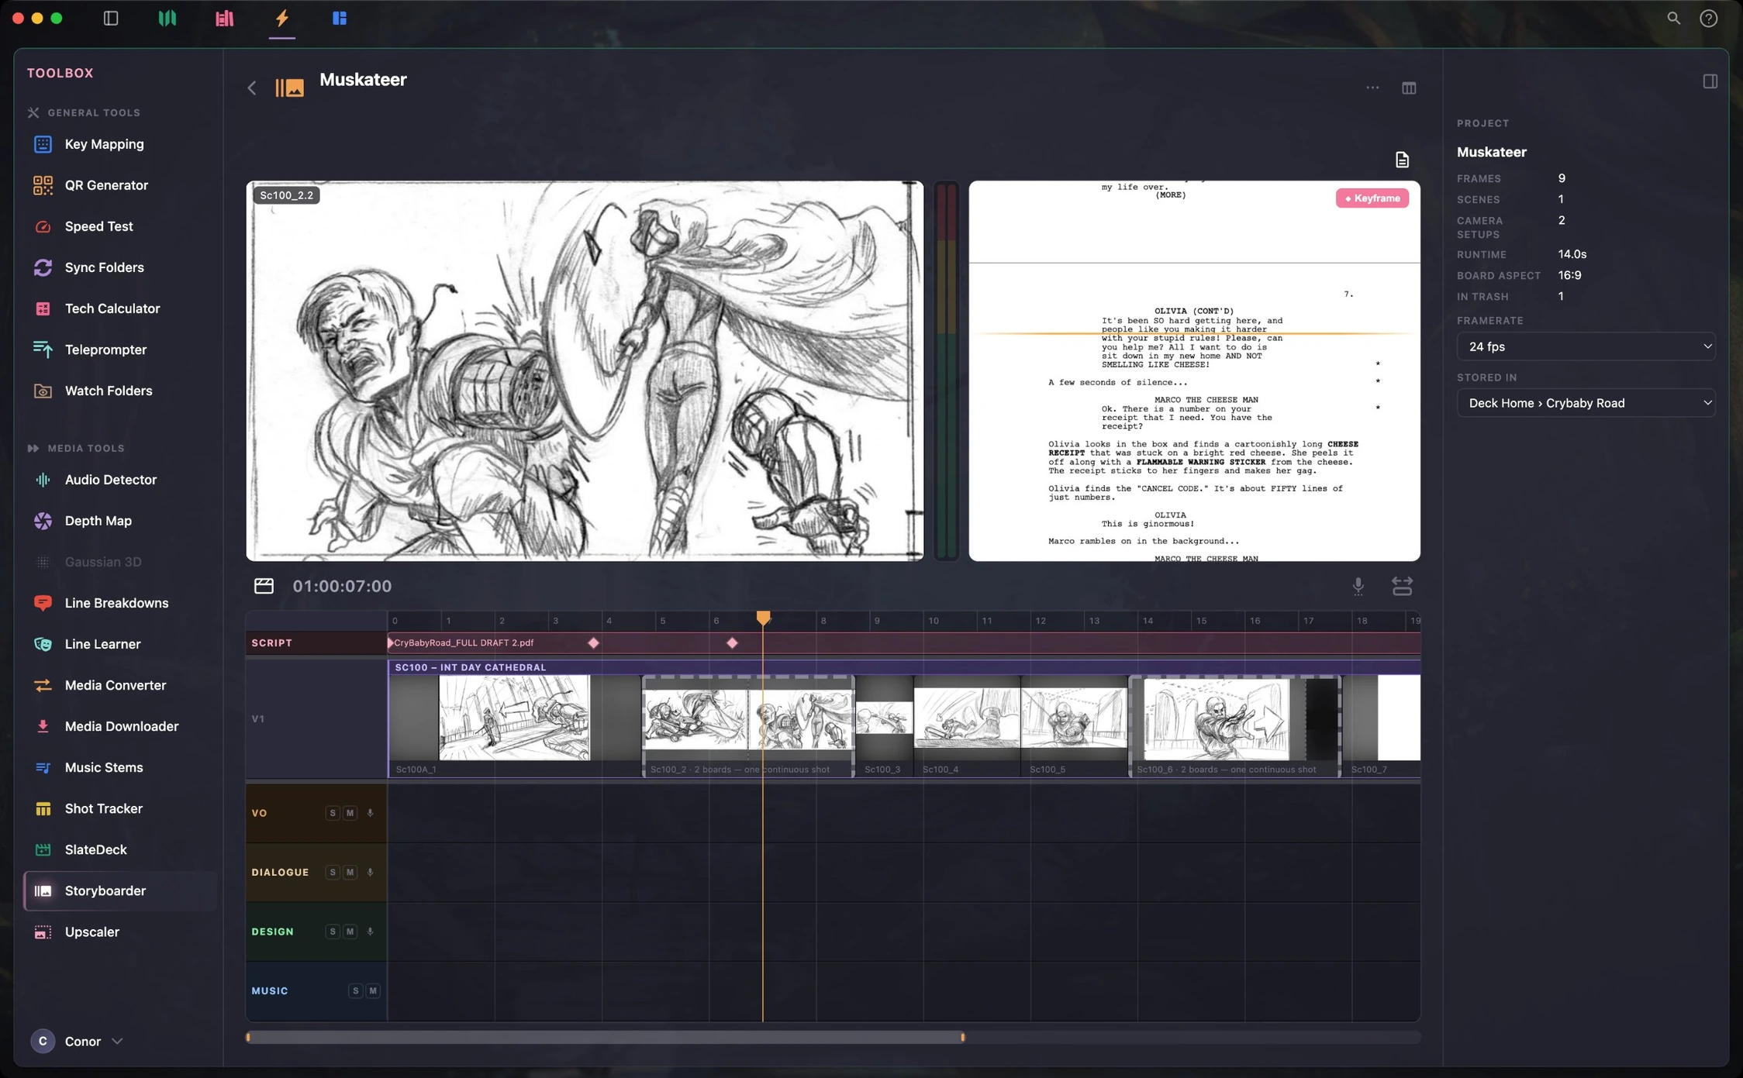Solo the DIALOGUE track
The height and width of the screenshot is (1078, 1743).
pyautogui.click(x=333, y=873)
